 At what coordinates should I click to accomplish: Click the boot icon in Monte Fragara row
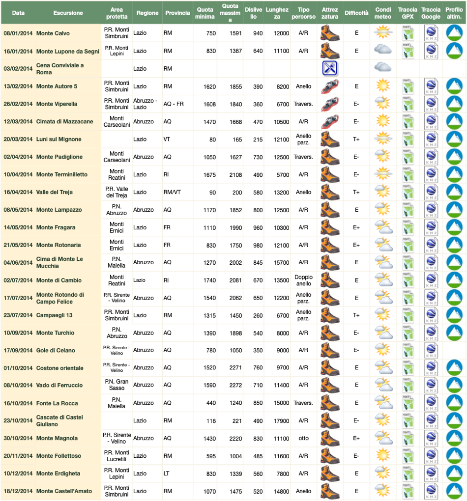coord(330,227)
